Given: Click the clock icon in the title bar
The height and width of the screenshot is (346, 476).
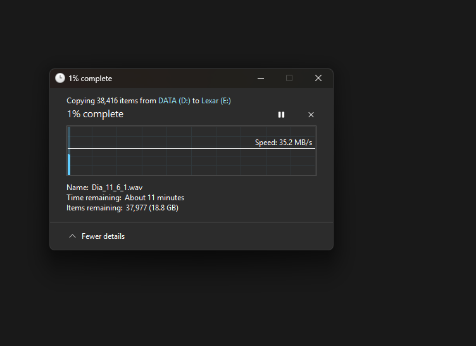Looking at the screenshot, I should (x=60, y=78).
